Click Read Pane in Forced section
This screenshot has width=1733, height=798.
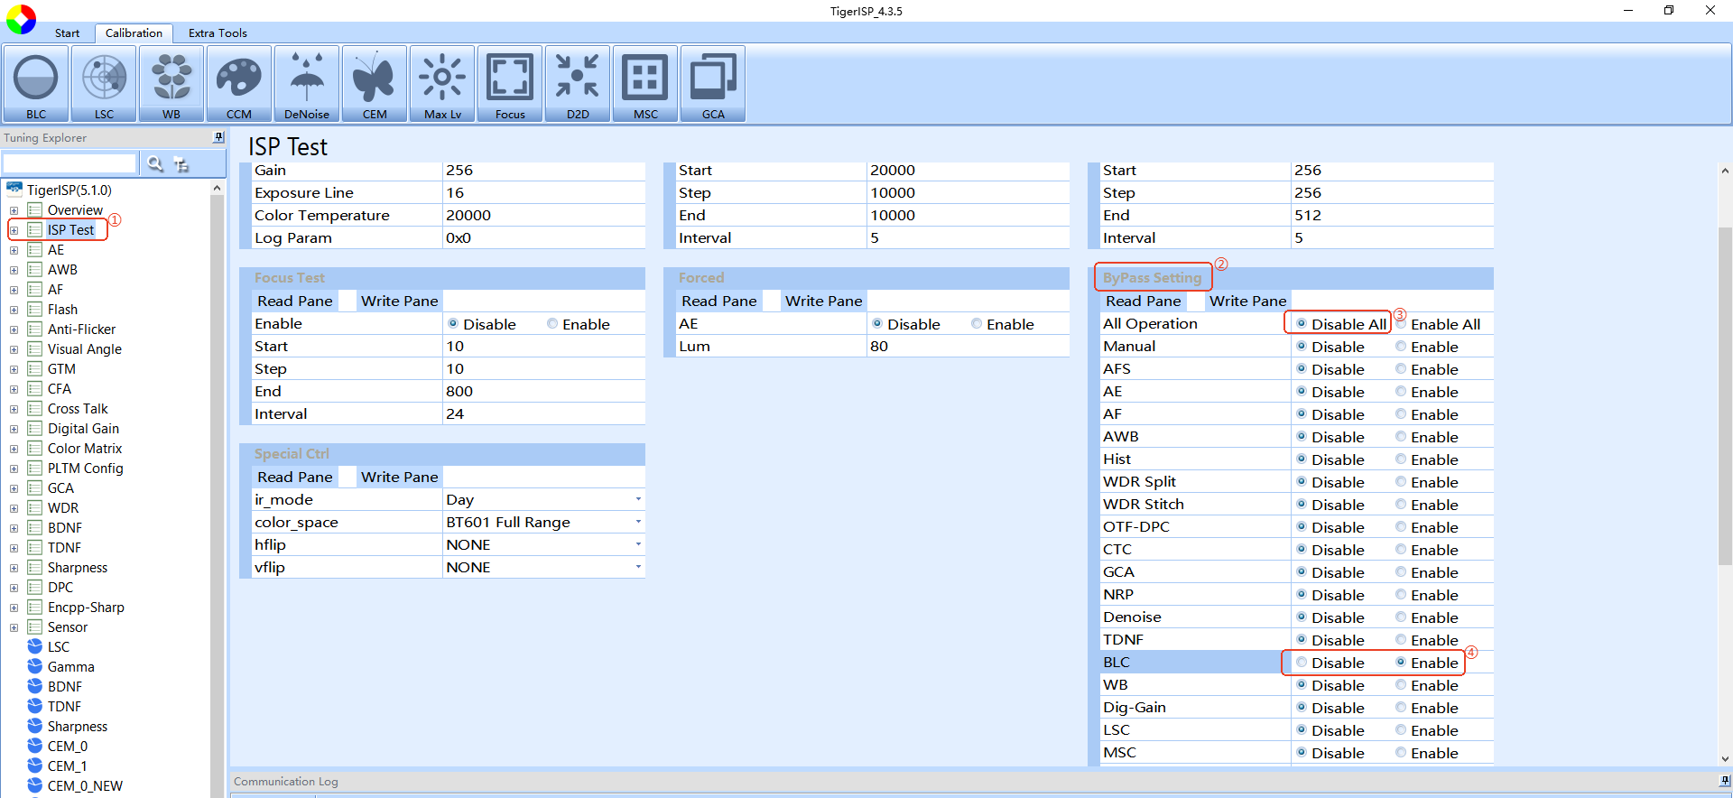click(x=718, y=301)
